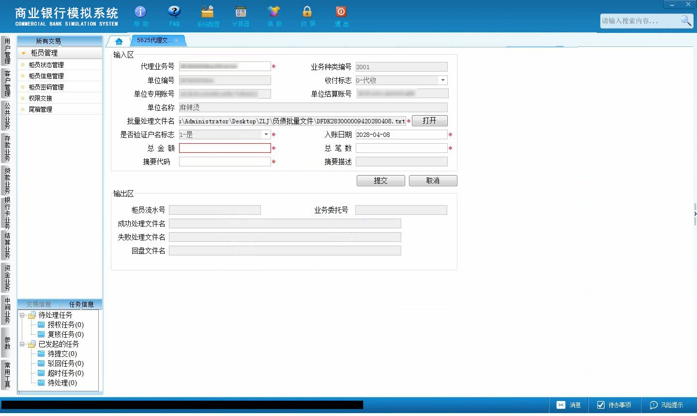This screenshot has height=416, width=697.
Task: Expand the right-edge side panel arrow
Action: (x=695, y=213)
